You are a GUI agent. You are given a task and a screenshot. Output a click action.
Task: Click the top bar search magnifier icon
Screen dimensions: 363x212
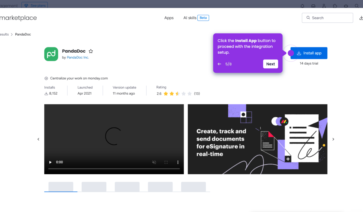tap(357, 6)
